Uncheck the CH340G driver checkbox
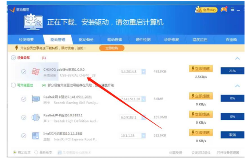This screenshot has height=168, width=252. pyautogui.click(x=24, y=72)
